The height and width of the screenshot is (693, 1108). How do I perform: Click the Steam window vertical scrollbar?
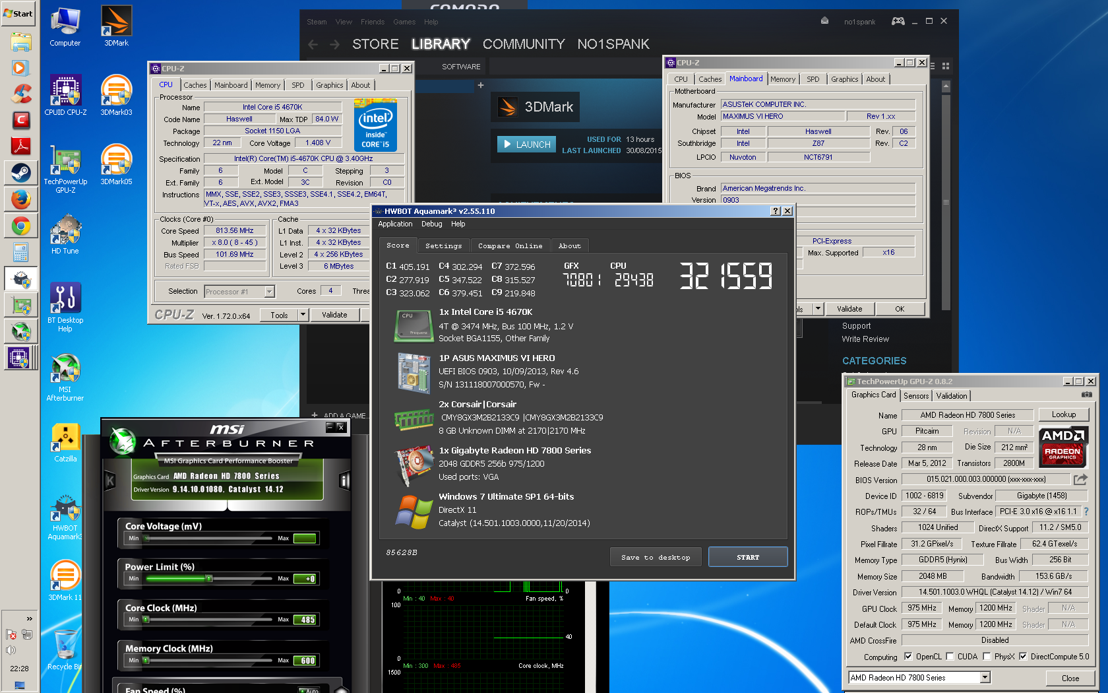(x=946, y=201)
